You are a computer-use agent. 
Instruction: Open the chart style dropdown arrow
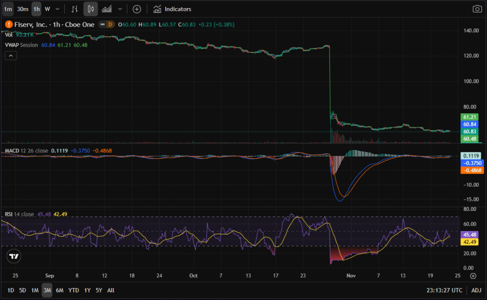tap(120, 9)
